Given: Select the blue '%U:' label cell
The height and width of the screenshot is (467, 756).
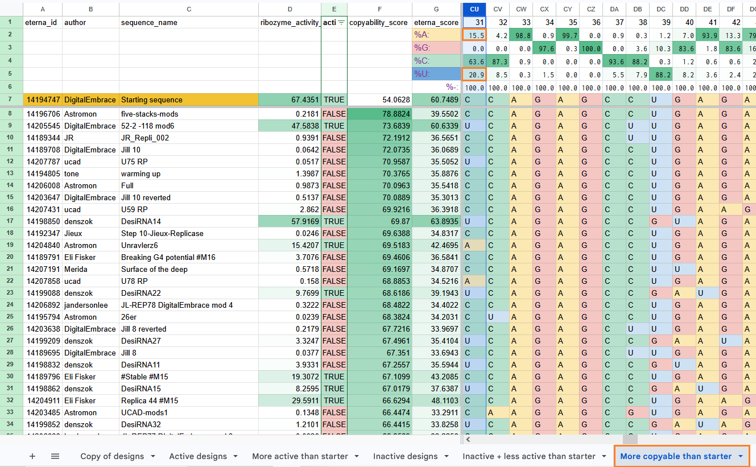Looking at the screenshot, I should [x=436, y=74].
